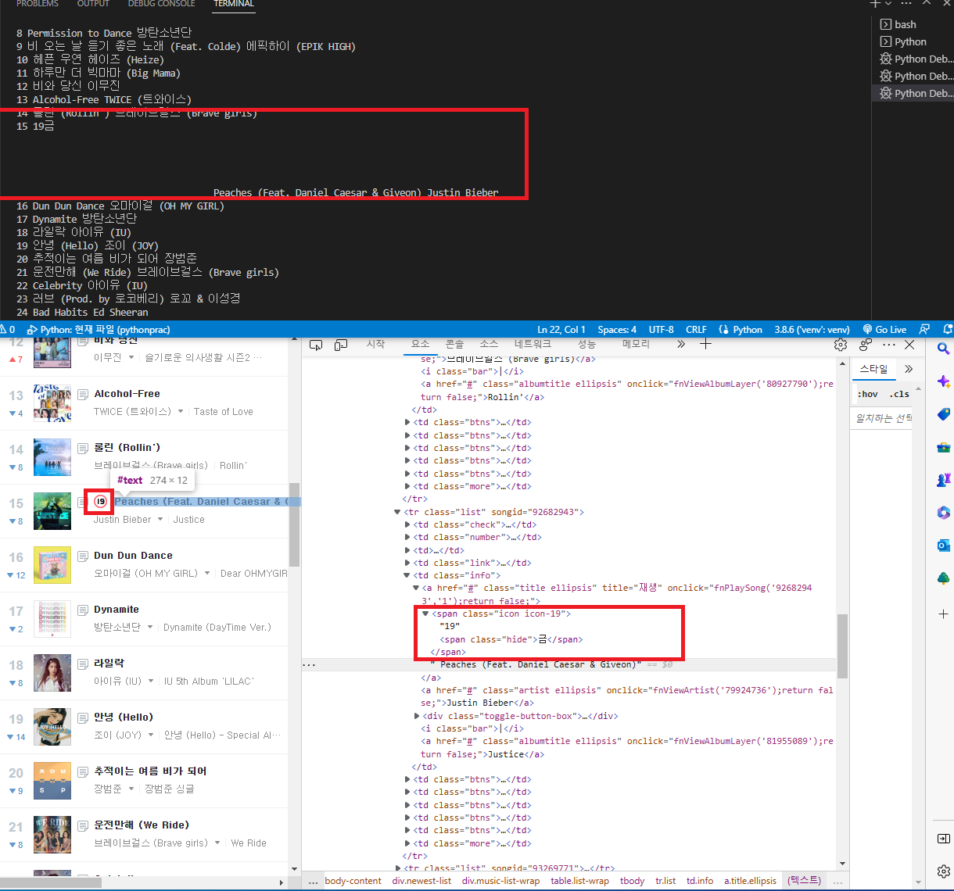This screenshot has width=954, height=891.
Task: Open the 메모리 tab in DevTools
Action: 636,344
